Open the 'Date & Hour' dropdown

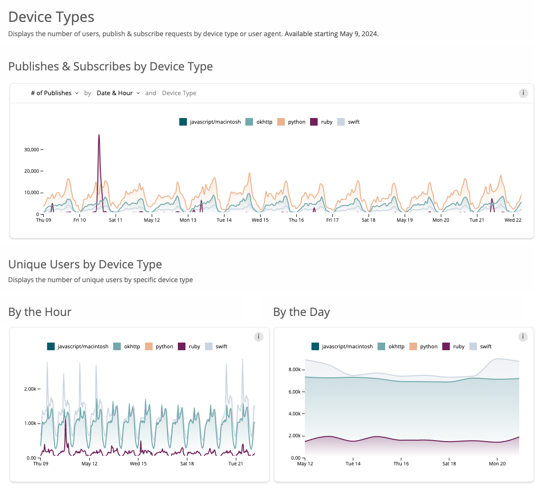pyautogui.click(x=115, y=93)
